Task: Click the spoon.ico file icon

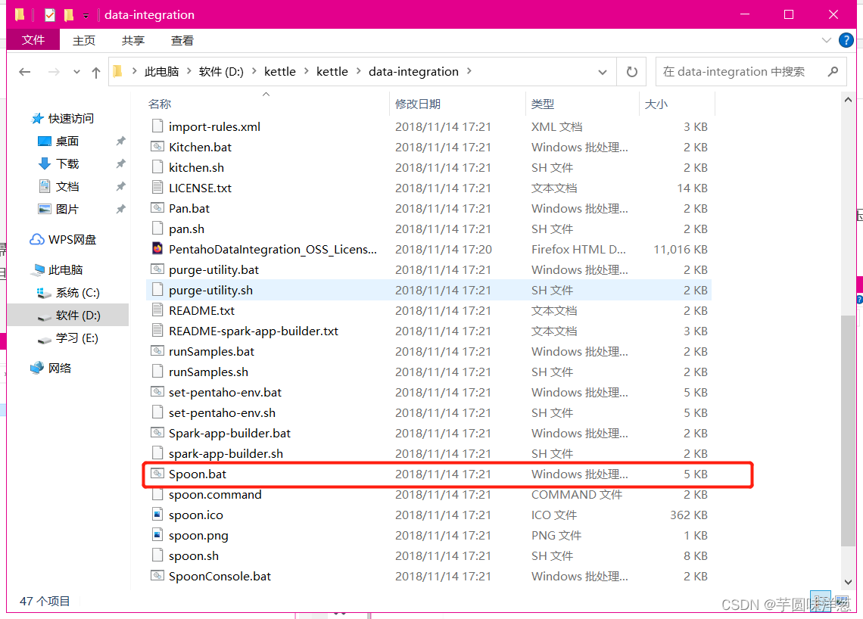Action: coord(157,515)
